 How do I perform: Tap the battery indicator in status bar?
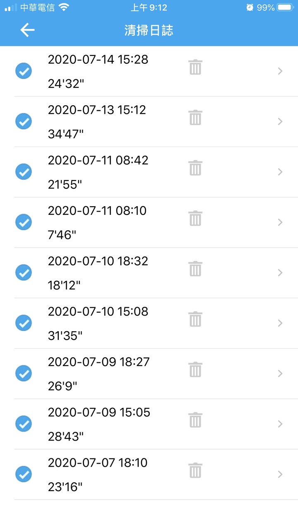pos(285,7)
